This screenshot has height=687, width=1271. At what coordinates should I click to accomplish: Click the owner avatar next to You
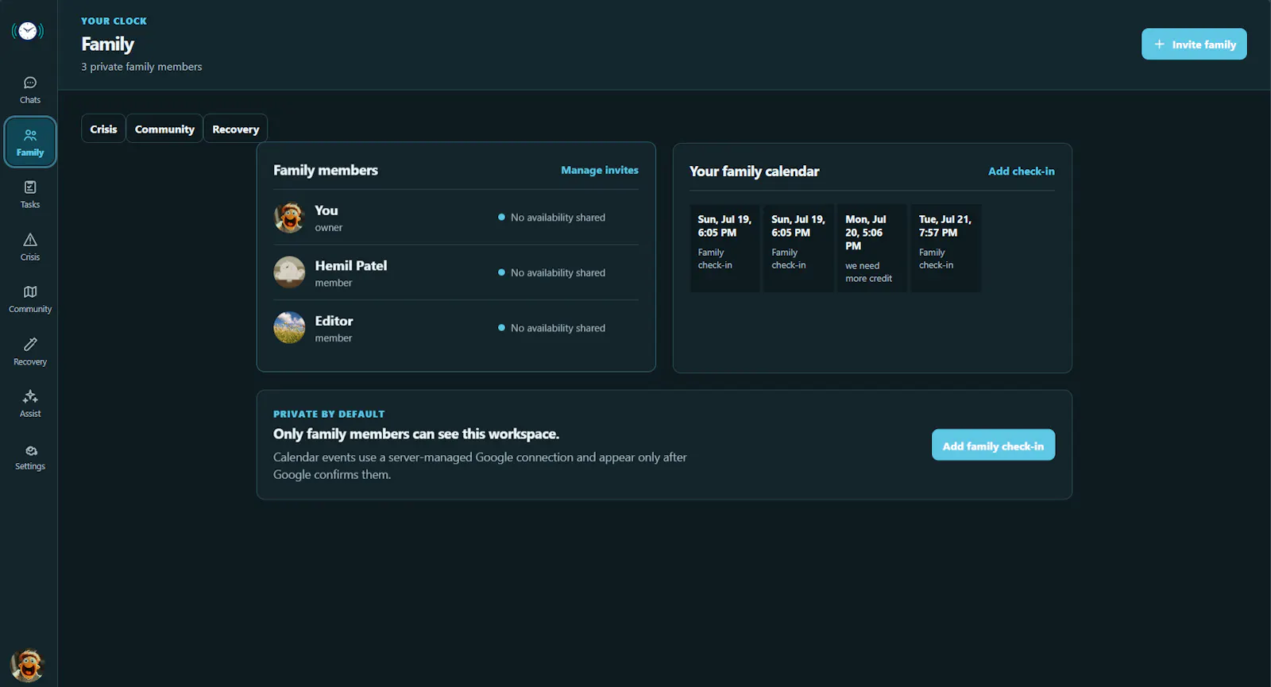click(289, 217)
